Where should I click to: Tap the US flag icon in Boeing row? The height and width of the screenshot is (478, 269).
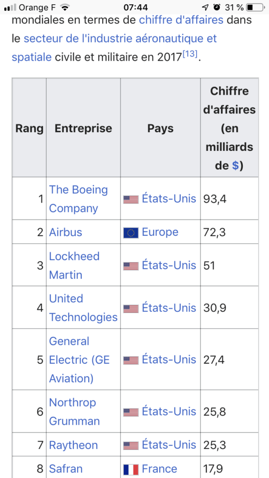(131, 199)
